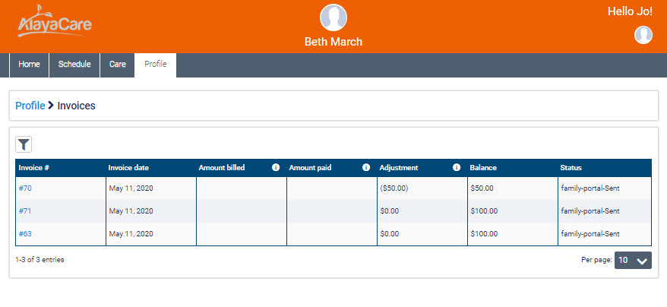The height and width of the screenshot is (307, 667).
Task: Click the Beth March name text
Action: pos(333,42)
